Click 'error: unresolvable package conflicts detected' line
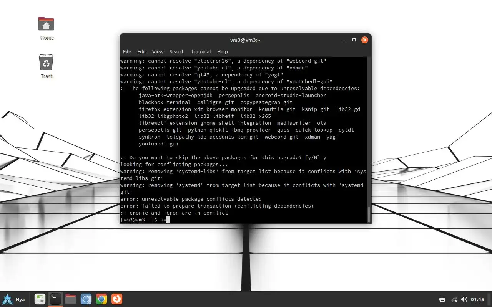This screenshot has width=492, height=307. (191, 199)
